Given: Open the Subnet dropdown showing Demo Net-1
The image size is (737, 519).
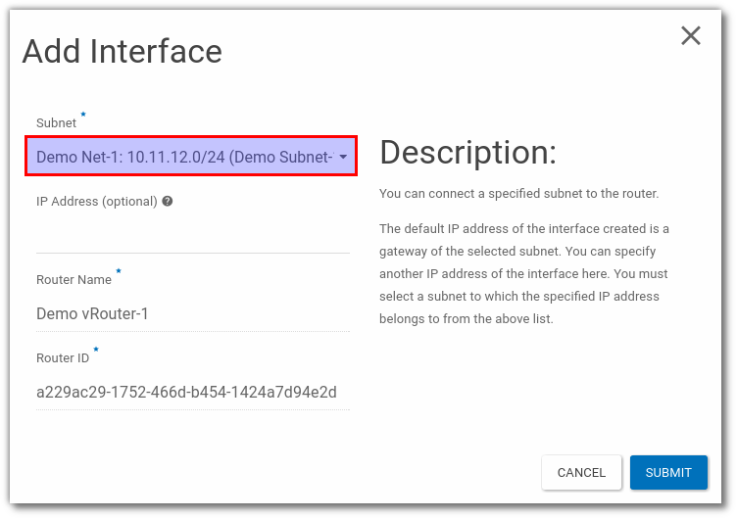Looking at the screenshot, I should tap(184, 157).
